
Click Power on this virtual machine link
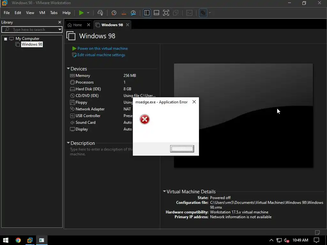pos(103,48)
